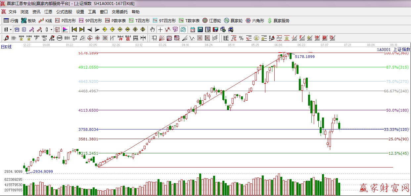Toggle the crosshair cursor button

(x=160, y=29)
